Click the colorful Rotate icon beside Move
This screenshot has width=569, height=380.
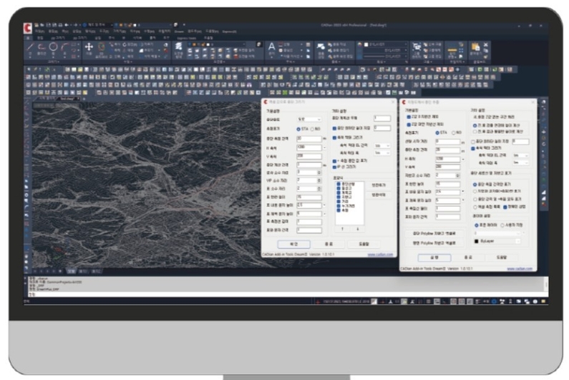tap(102, 47)
